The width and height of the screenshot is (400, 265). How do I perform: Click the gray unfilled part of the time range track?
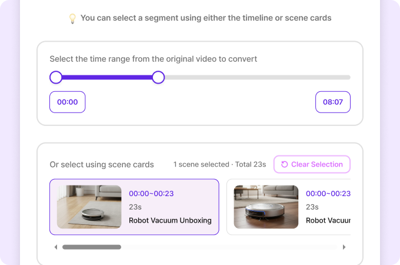point(253,77)
